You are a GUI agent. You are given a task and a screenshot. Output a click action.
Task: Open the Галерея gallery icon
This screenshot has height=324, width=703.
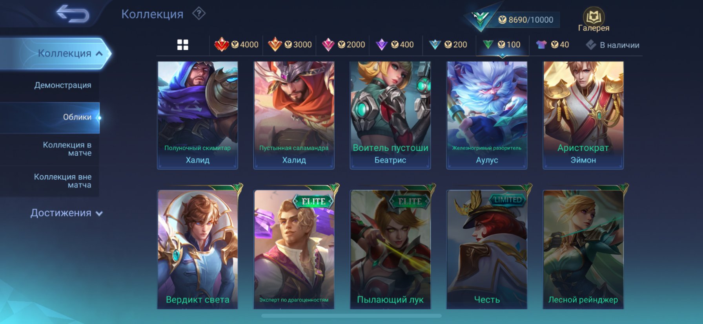(x=594, y=20)
